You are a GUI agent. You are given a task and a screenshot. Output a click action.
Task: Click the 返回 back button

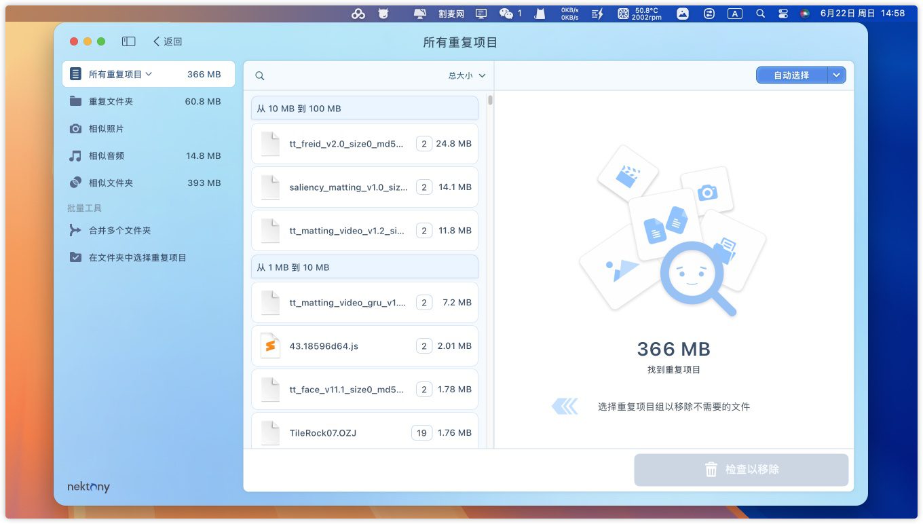(x=168, y=41)
